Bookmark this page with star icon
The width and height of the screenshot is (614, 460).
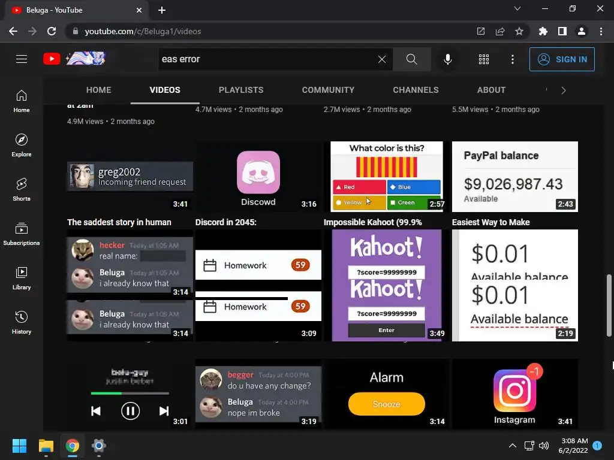click(519, 31)
